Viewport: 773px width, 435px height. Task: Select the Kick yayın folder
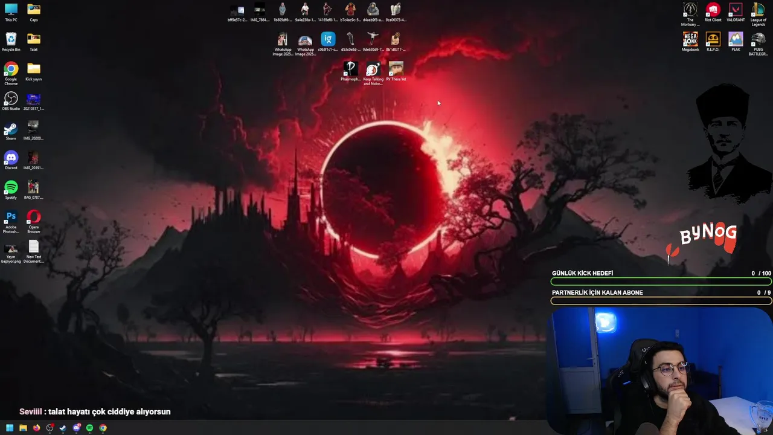34,72
